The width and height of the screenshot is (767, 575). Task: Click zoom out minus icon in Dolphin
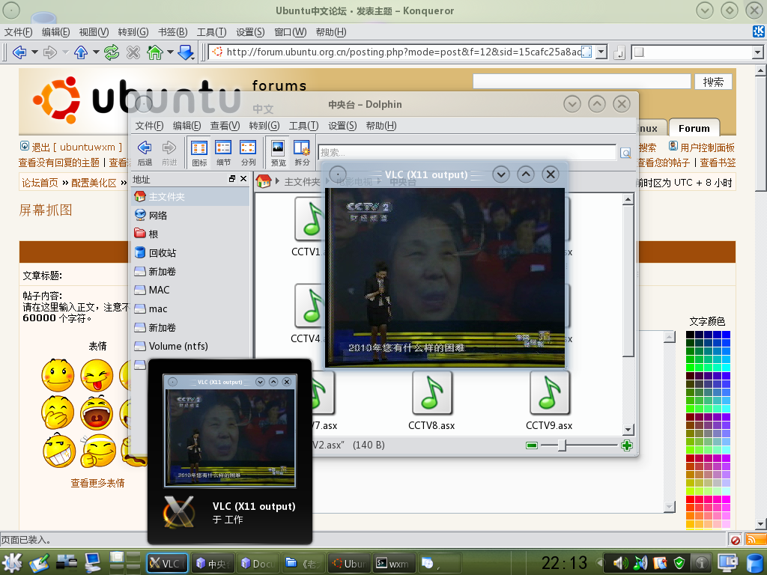tap(532, 445)
